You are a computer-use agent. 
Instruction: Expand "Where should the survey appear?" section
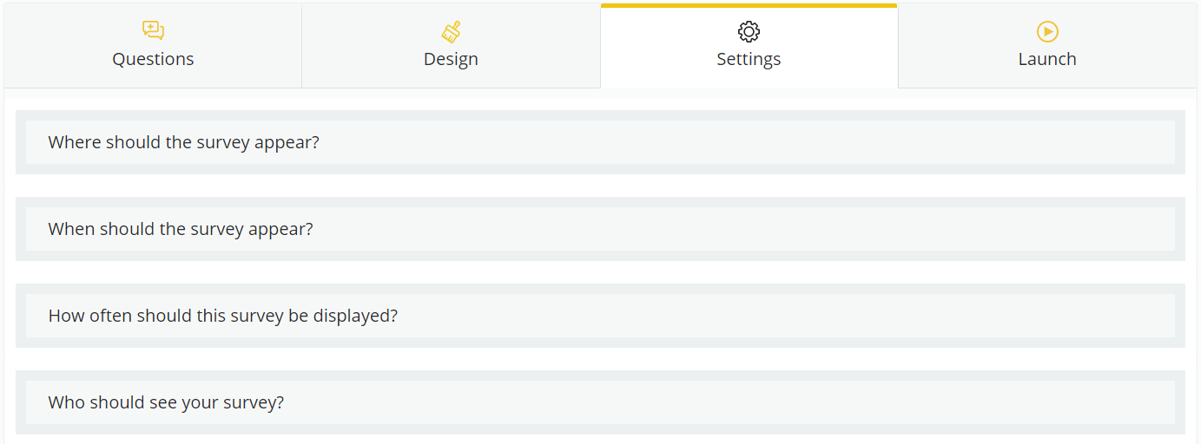[600, 142]
